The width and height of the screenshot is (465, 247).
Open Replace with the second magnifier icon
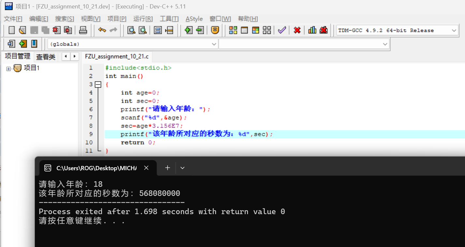[x=143, y=30]
